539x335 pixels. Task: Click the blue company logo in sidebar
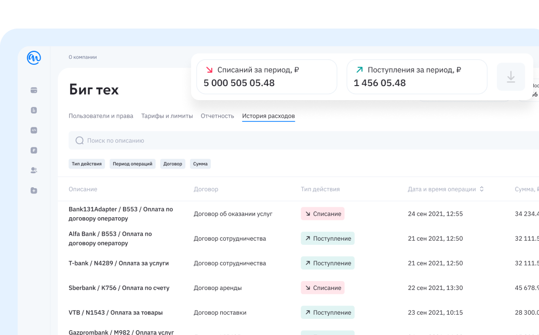(34, 58)
